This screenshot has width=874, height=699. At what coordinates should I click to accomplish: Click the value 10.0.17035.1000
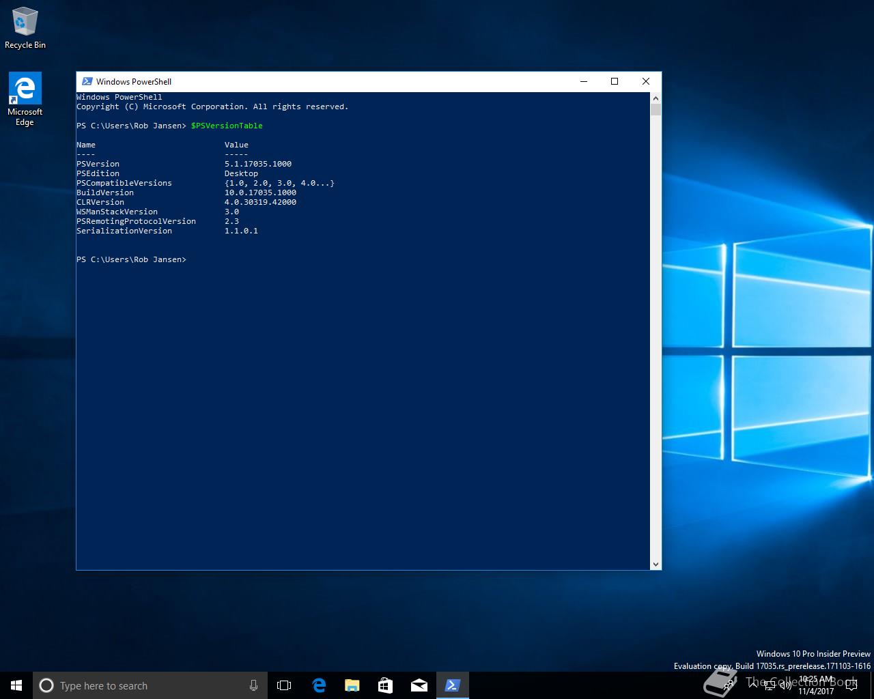[260, 192]
